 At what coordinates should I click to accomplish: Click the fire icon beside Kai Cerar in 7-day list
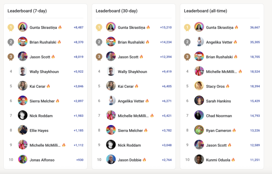point(48,86)
